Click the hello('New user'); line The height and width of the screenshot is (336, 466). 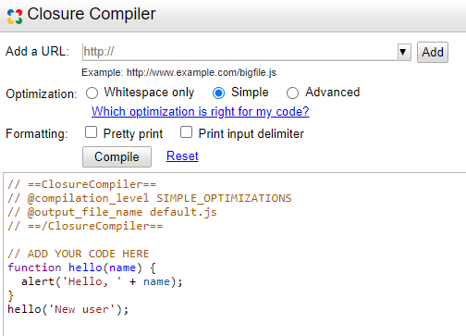(68, 309)
